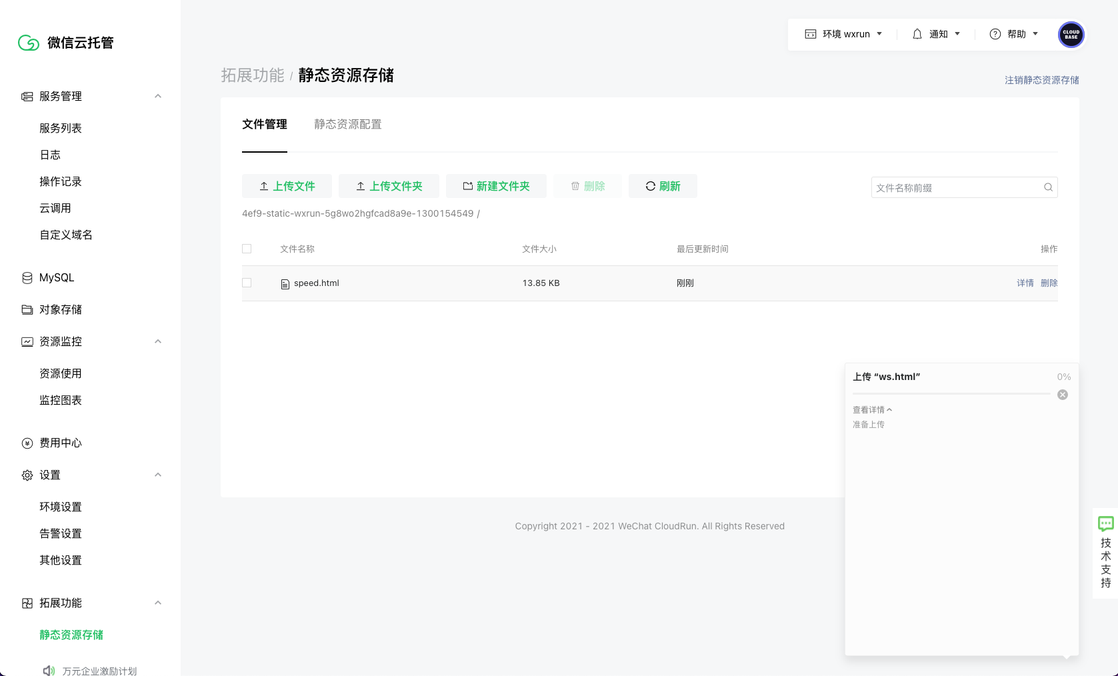The width and height of the screenshot is (1118, 676).
Task: Click the Upload File (上传文件) button
Action: (x=287, y=186)
